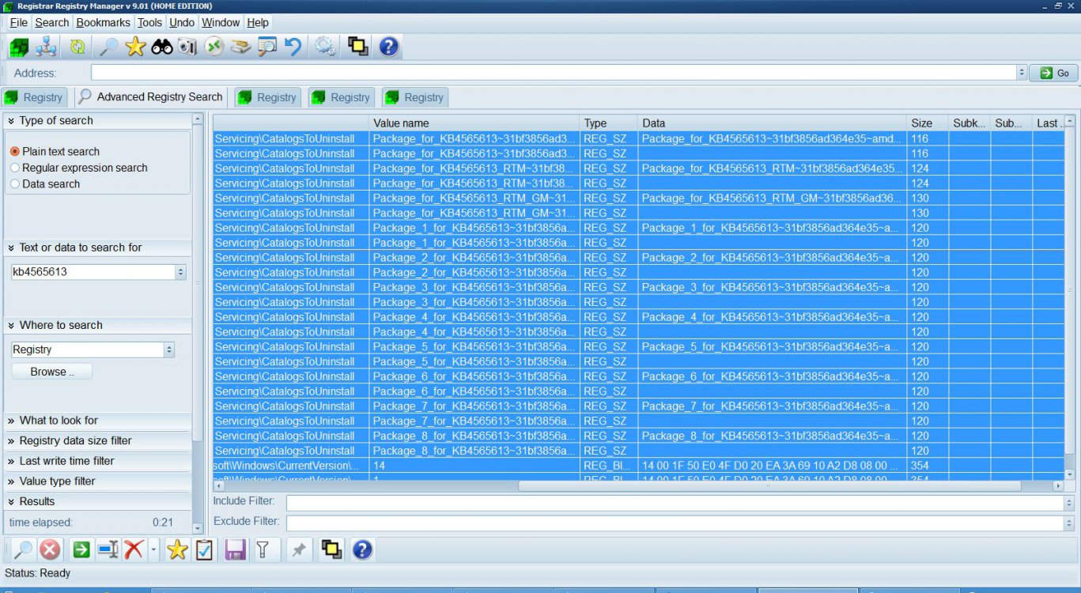Click the green refresh arrows icon

(77, 47)
